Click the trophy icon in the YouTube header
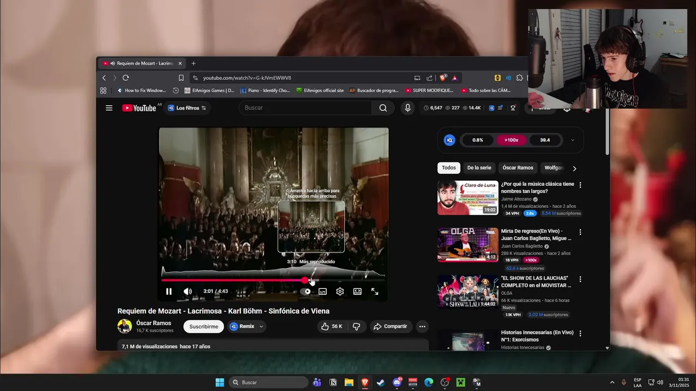The height and width of the screenshot is (391, 696). tap(513, 108)
